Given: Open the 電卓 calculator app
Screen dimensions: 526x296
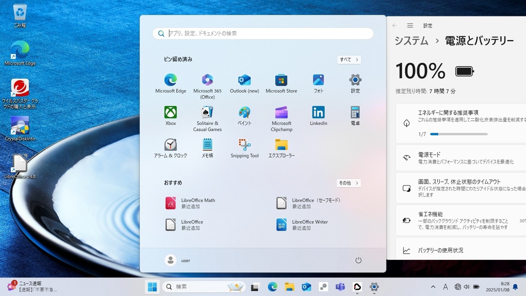Looking at the screenshot, I should click(355, 116).
